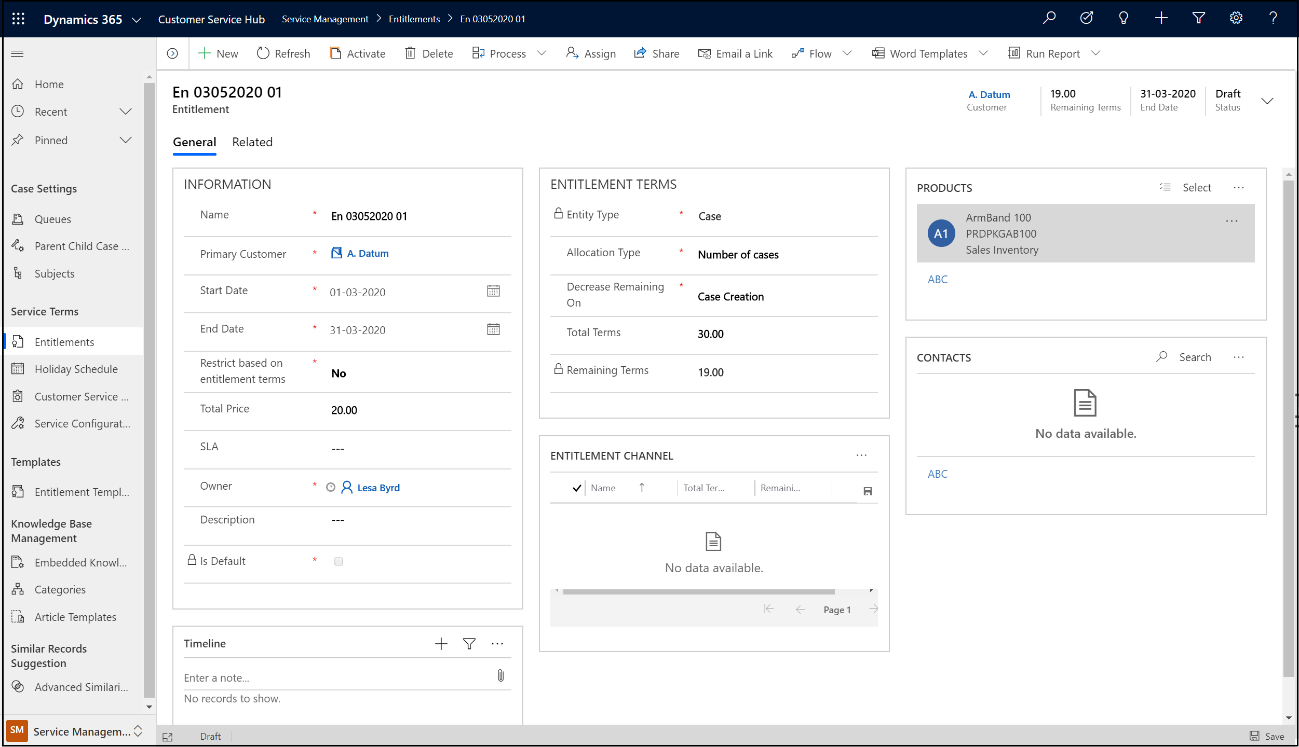Click Select button in Products panel

(1196, 187)
